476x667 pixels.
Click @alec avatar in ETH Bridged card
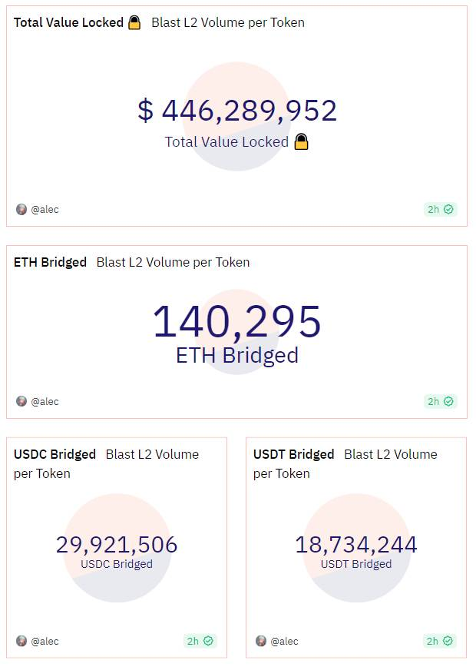click(21, 401)
